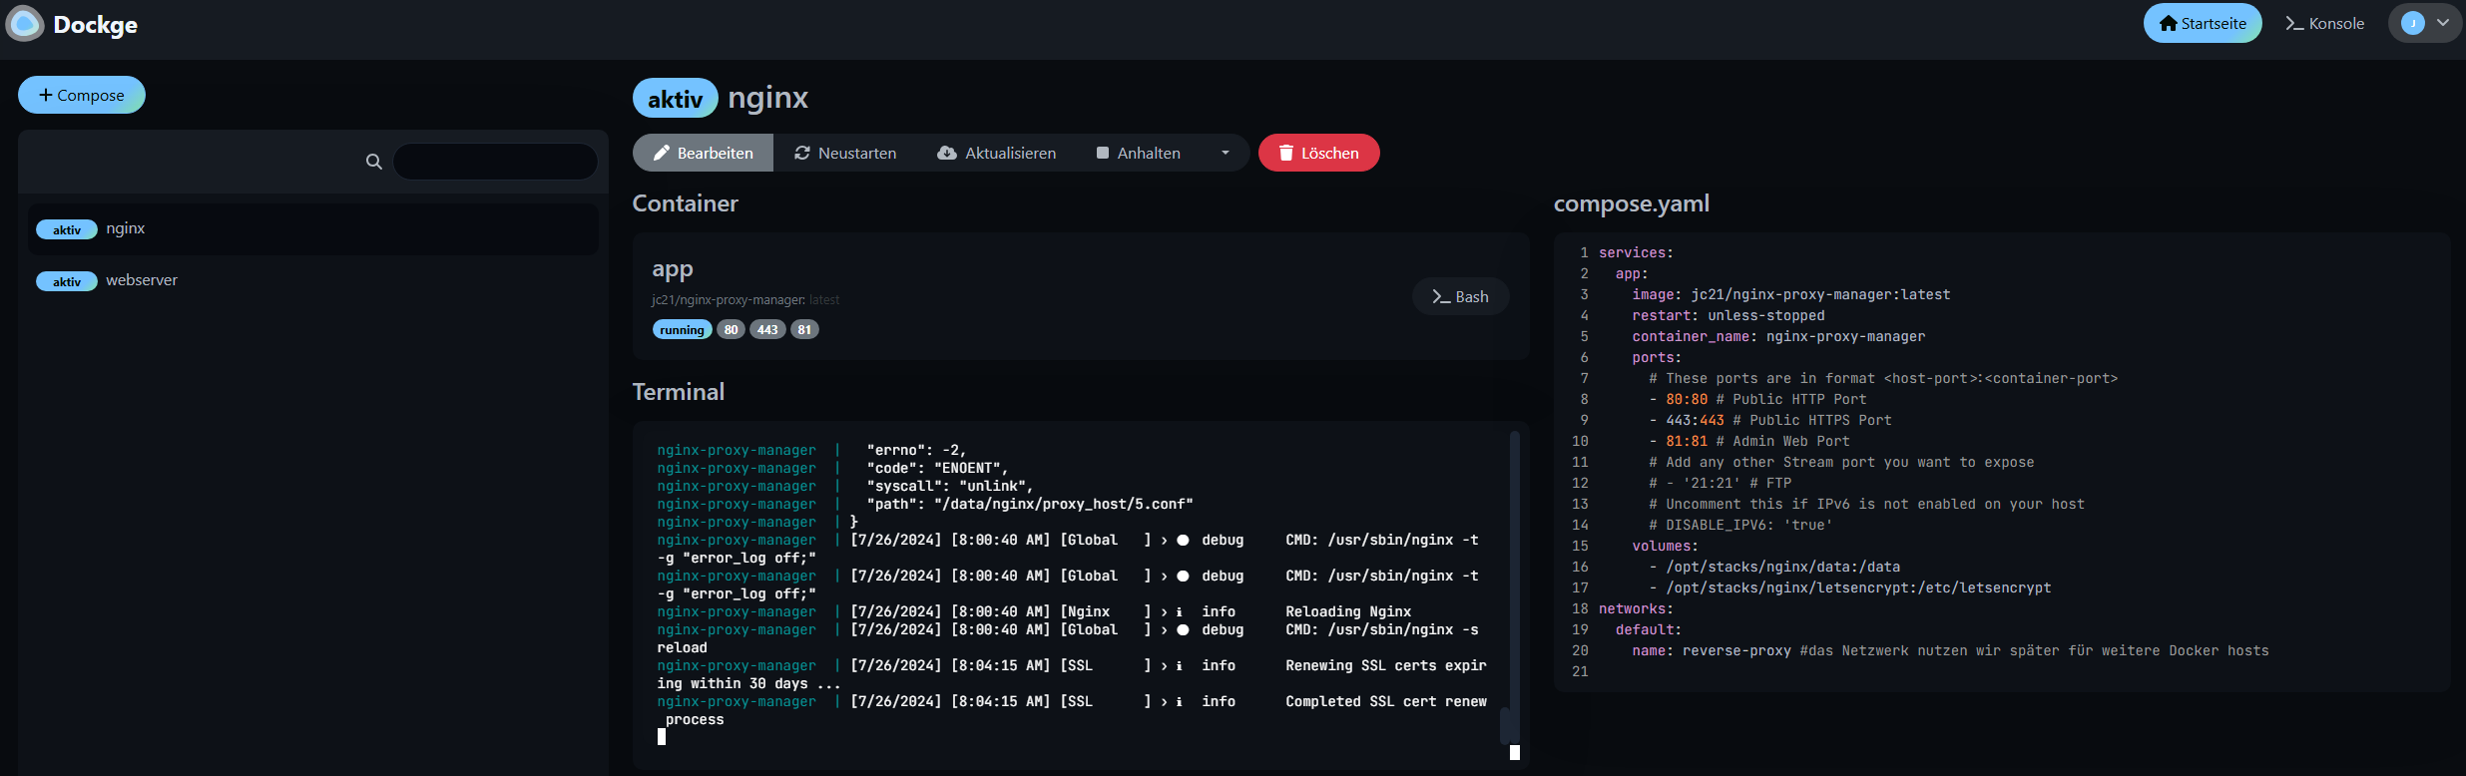Viewport: 2466px width, 776px height.
Task: Click the terminal prompt icon in Konsole
Action: click(x=2294, y=23)
